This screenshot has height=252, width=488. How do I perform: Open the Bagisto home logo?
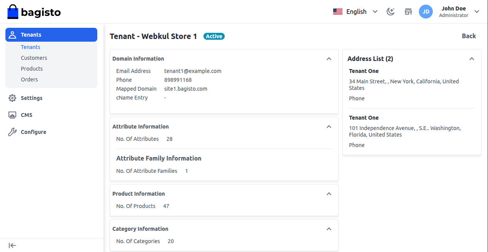pos(34,12)
